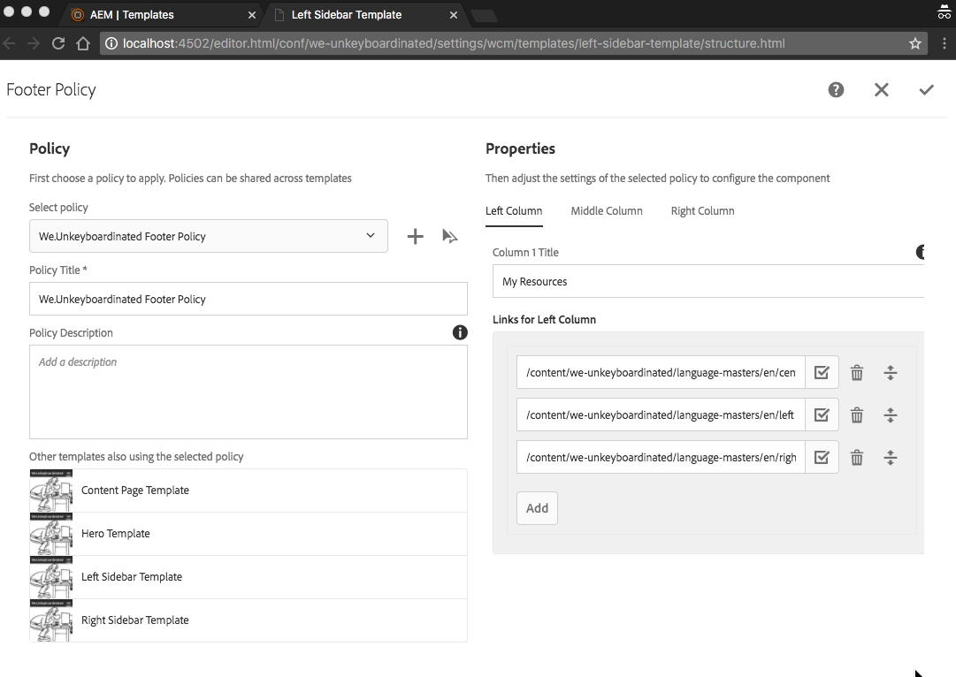Screen dimensions: 956x677
Task: Bookmark page with star icon
Action: click(x=915, y=43)
